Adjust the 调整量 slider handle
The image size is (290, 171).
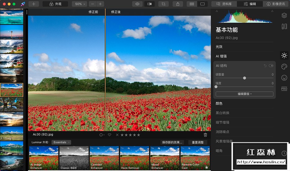click(x=245, y=78)
